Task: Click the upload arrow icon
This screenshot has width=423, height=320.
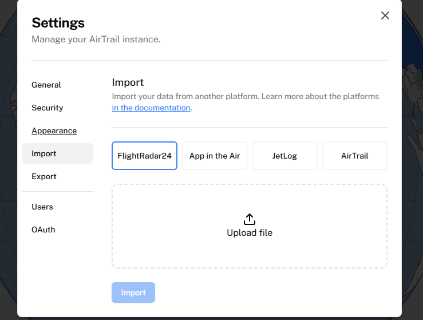Action: click(250, 219)
